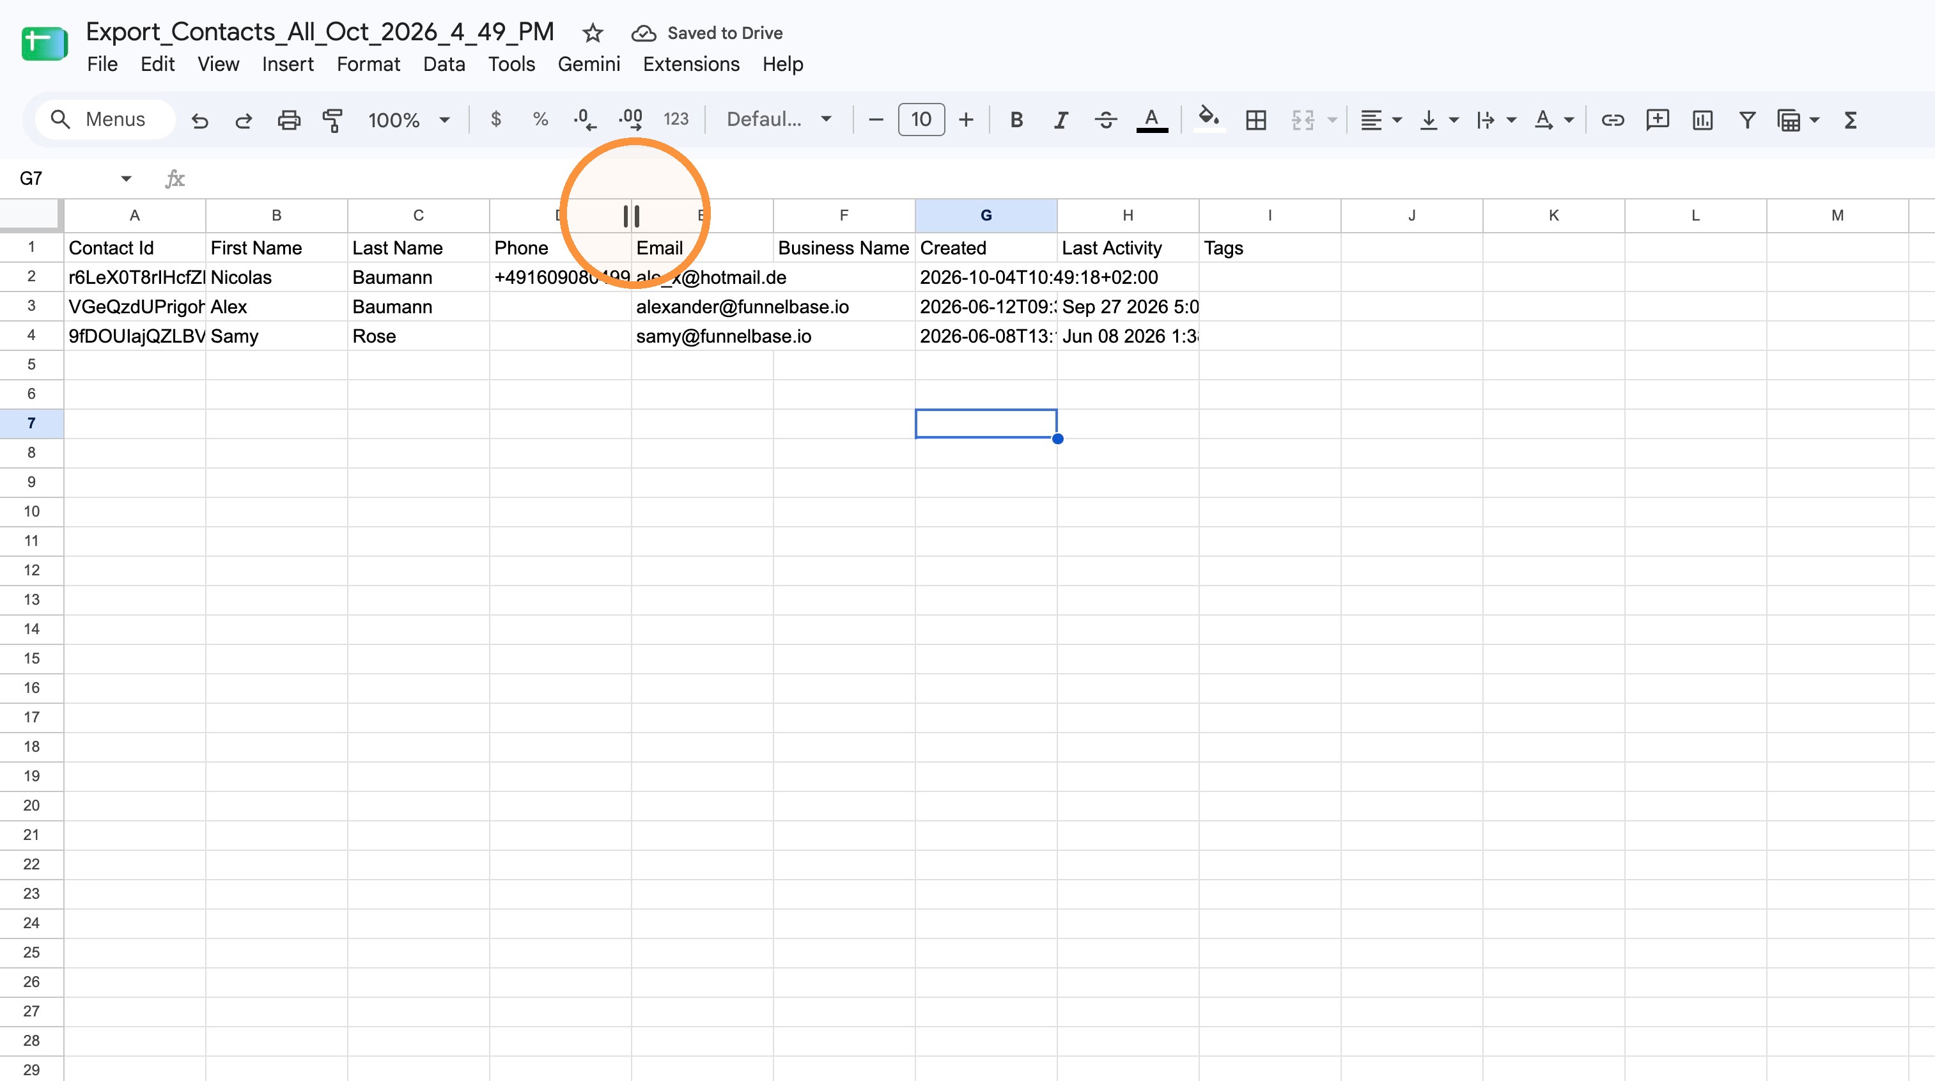1935x1081 pixels.
Task: Open the Gemini menu
Action: [x=589, y=65]
